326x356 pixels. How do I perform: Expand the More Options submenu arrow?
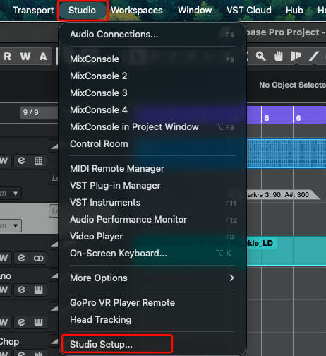click(231, 278)
